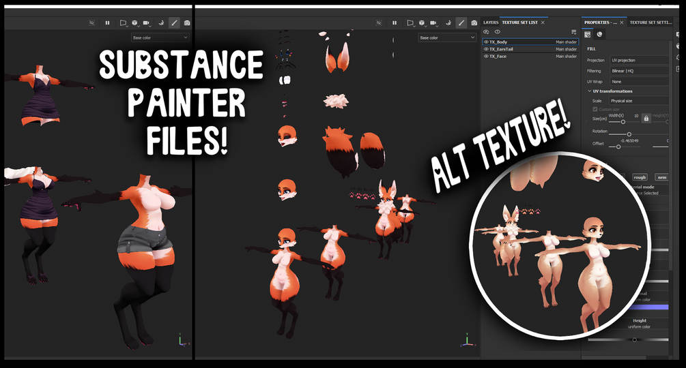Screen dimensions: 686x368
Task: Click the Rotation slider handle
Action: click(x=629, y=134)
